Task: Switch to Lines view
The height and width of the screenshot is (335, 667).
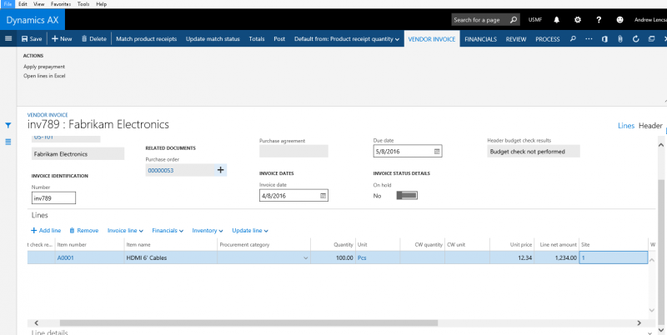Action: click(626, 125)
